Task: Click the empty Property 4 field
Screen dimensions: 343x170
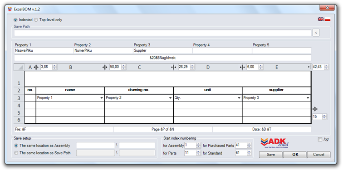Action: 222,50
